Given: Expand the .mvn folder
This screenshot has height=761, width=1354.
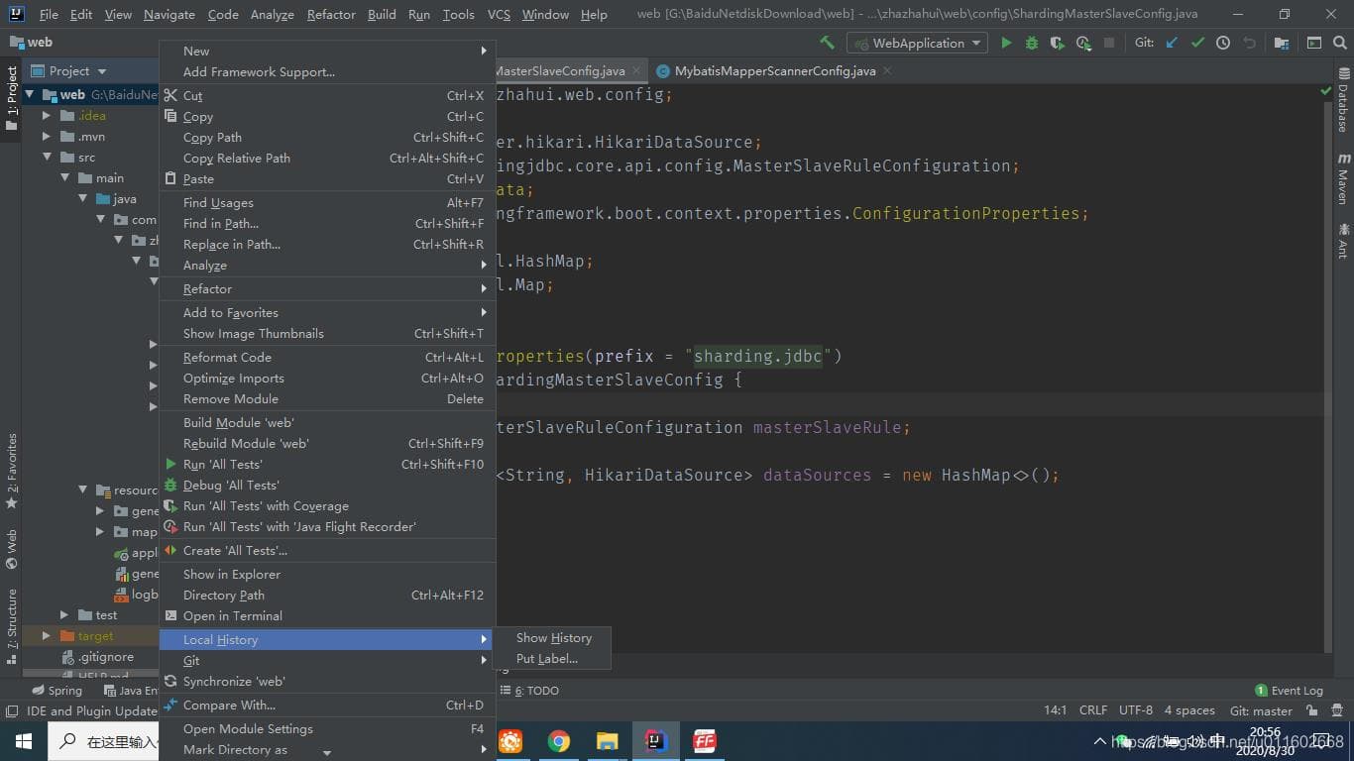Looking at the screenshot, I should [x=47, y=137].
